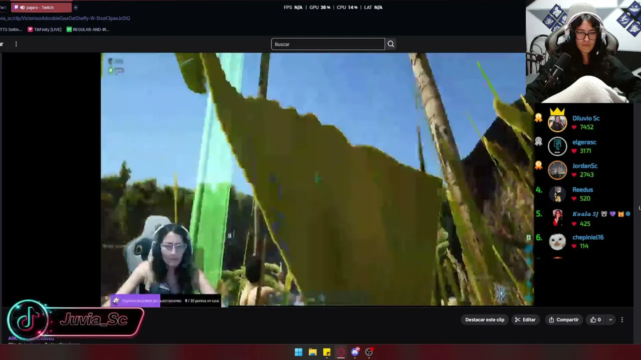Click the silver second-place medal icon
The image size is (641, 360).
click(538, 141)
